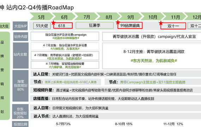The width and height of the screenshot is (201, 127).
Task: Select the 站内主题 row label
Action: 21,55
